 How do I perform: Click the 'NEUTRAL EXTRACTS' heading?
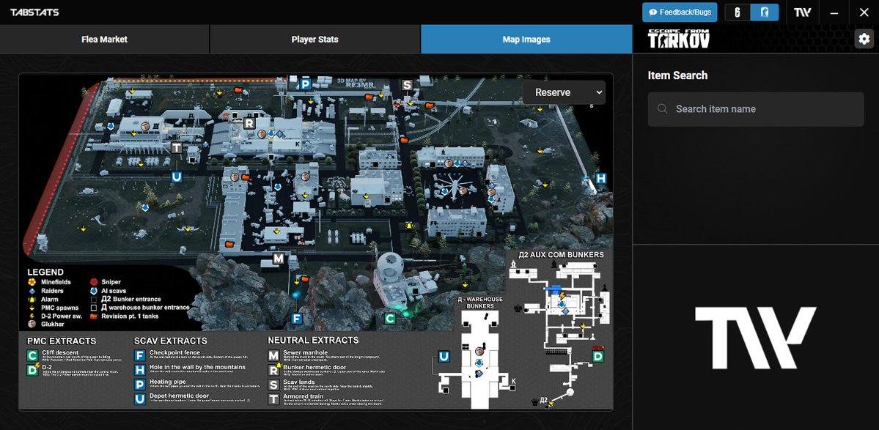click(x=313, y=340)
